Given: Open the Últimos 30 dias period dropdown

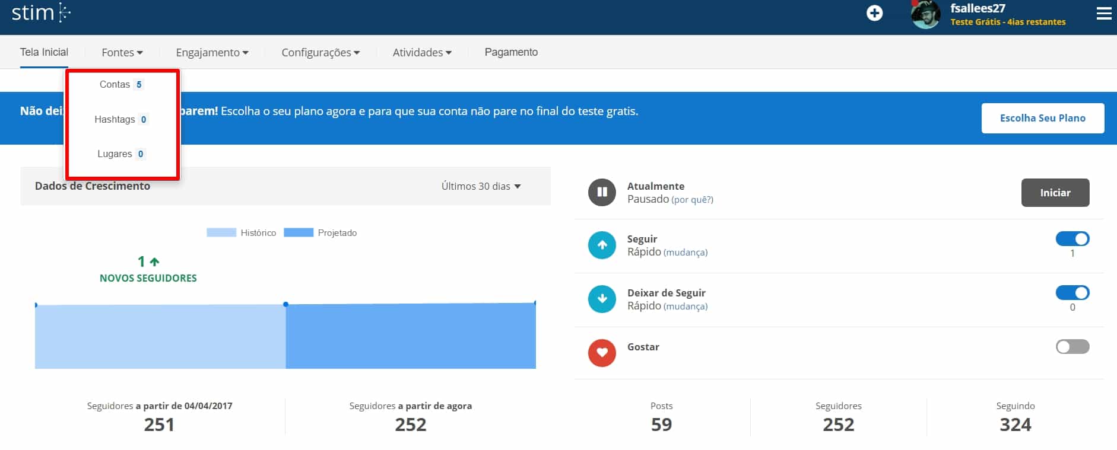Looking at the screenshot, I should (481, 186).
